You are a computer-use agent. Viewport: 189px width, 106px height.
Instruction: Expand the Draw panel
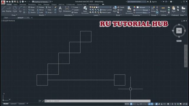[14, 15]
